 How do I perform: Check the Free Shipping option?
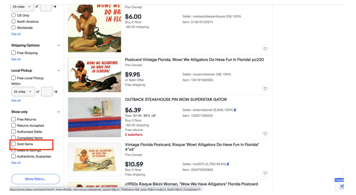pos(14,53)
